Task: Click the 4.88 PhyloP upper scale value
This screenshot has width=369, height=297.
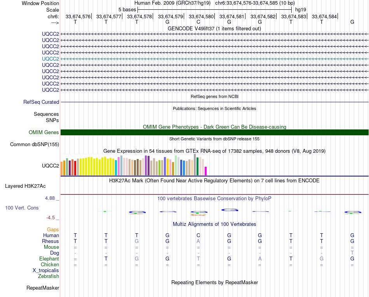Action: 50,198
